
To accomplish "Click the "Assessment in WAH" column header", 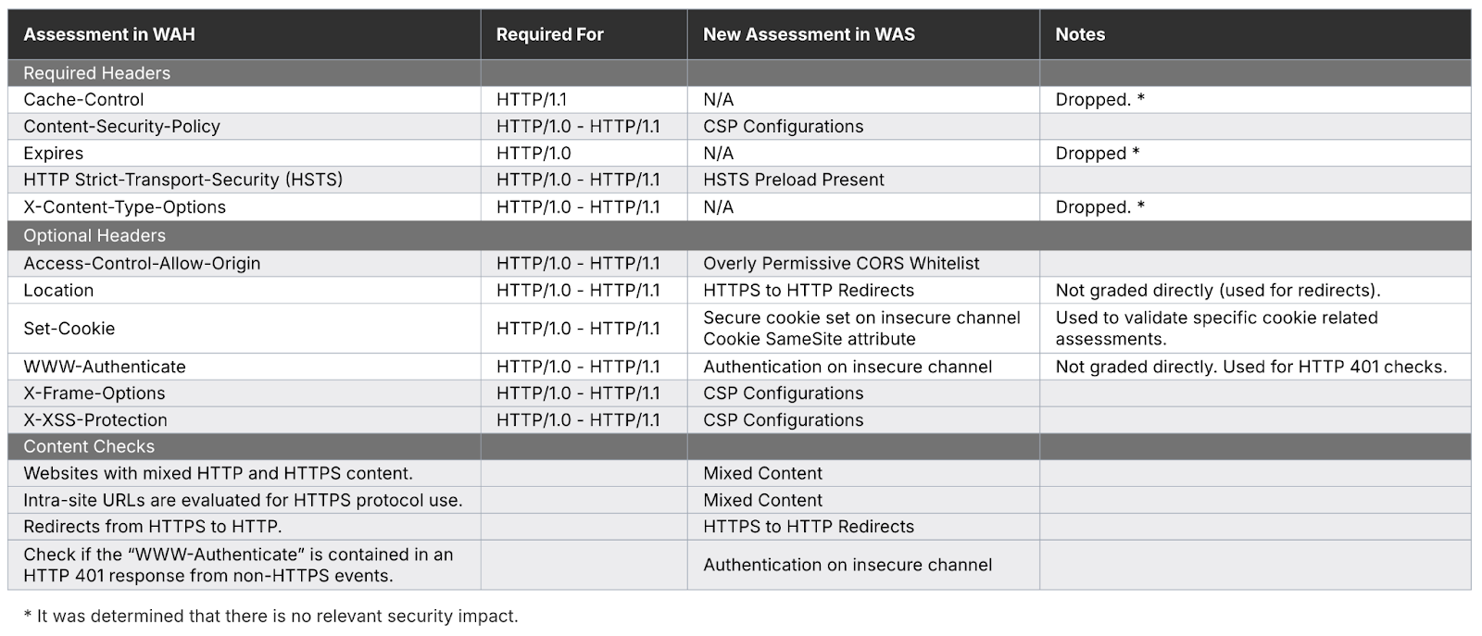I will tap(109, 35).
